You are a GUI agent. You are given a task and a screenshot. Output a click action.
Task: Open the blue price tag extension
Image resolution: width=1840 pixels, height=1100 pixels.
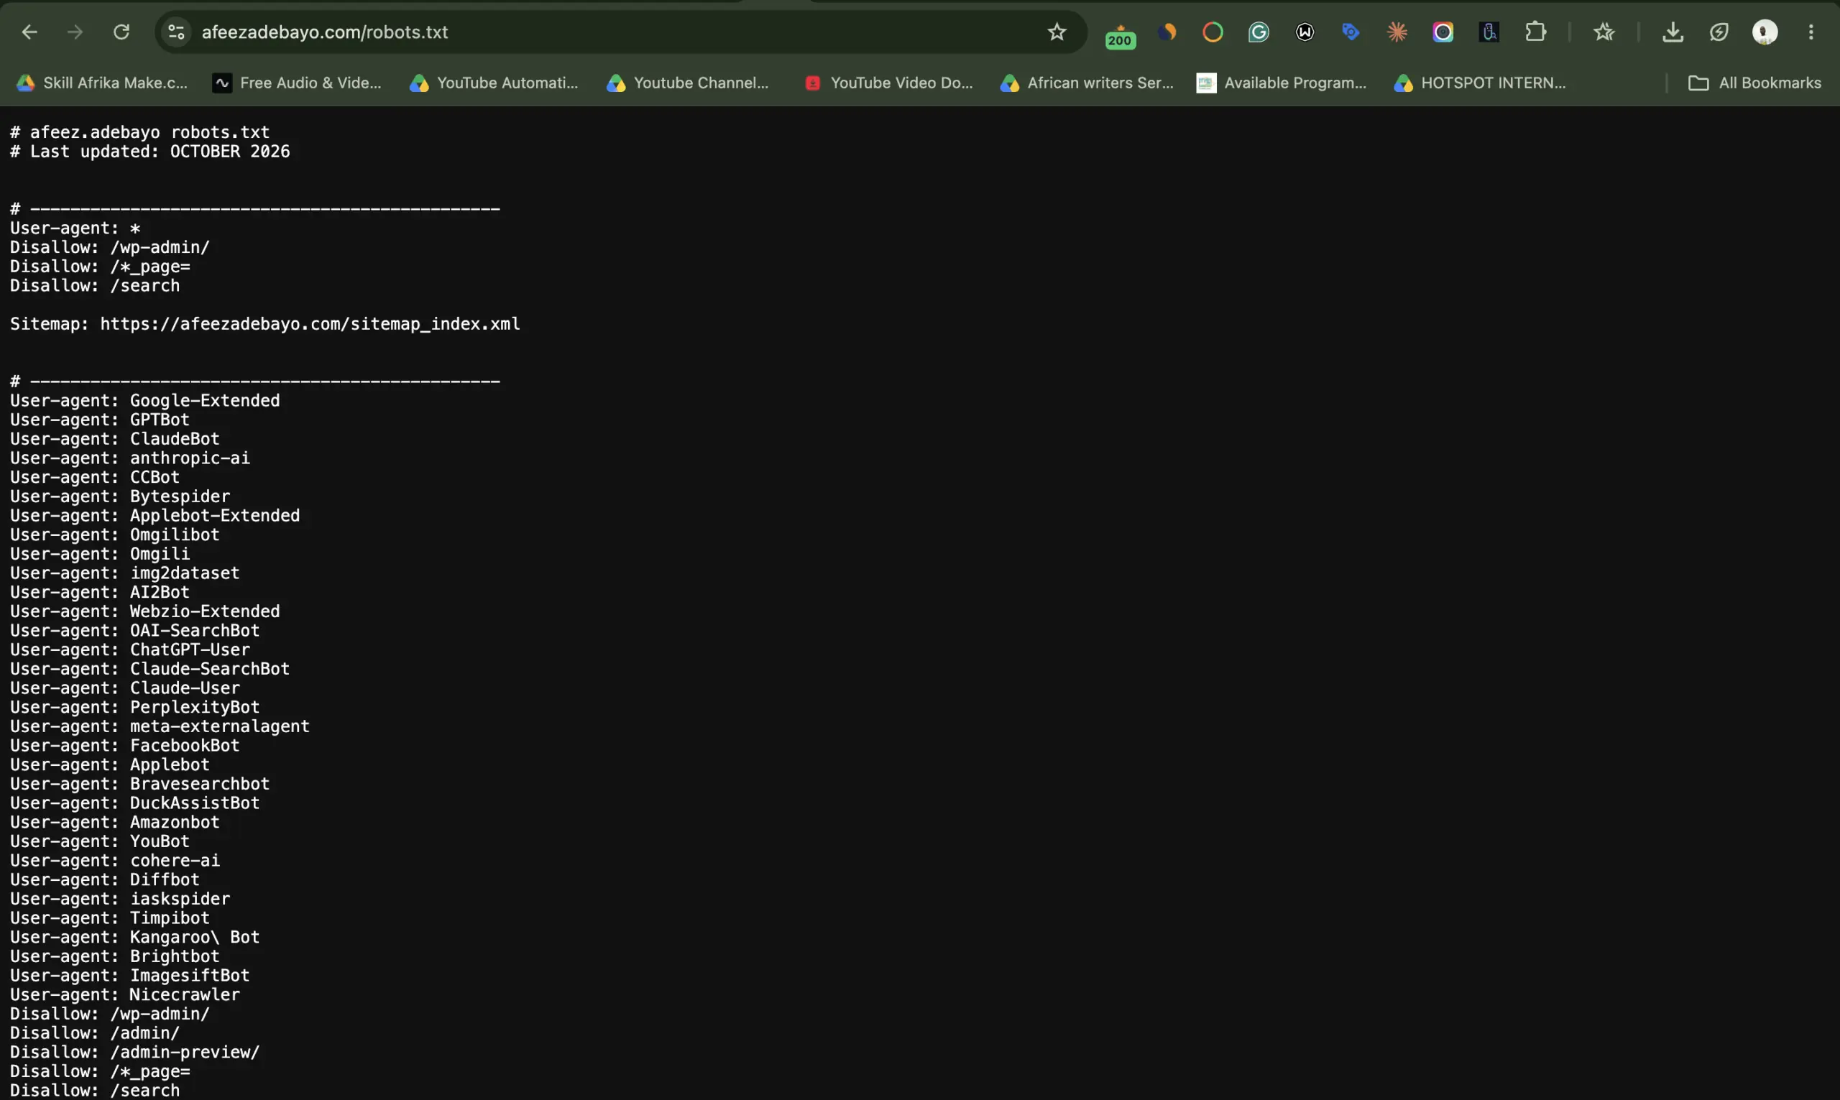(x=1351, y=32)
